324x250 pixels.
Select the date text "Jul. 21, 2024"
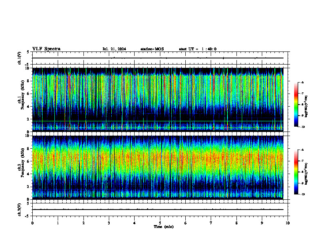pos(114,49)
